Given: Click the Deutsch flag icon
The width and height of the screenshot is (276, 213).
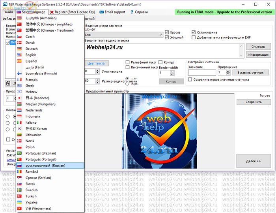Looking at the screenshot, I should (19, 49).
